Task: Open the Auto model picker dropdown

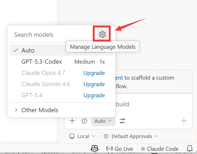Action: point(103,121)
